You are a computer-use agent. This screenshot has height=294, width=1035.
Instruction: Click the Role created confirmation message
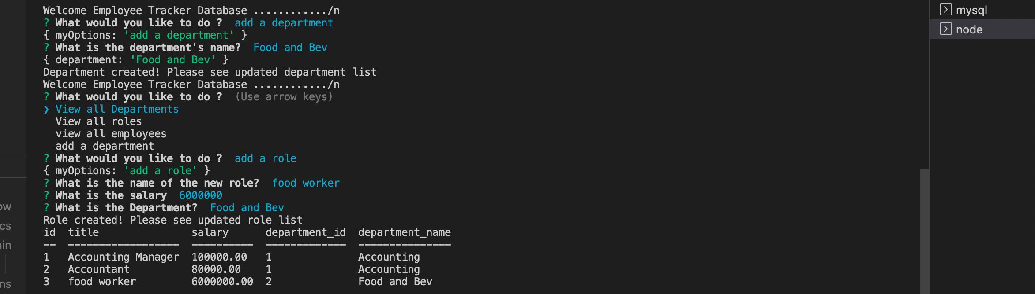(172, 220)
